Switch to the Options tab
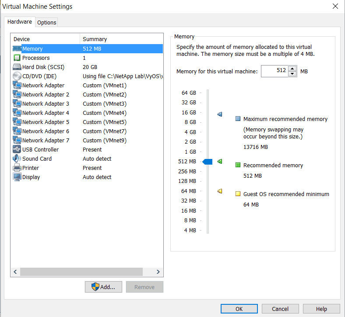Screen dimensions: 345x317 point(46,22)
